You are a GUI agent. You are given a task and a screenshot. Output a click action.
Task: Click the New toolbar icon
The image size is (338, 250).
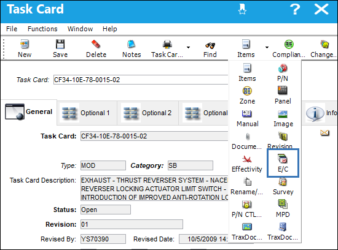25,45
